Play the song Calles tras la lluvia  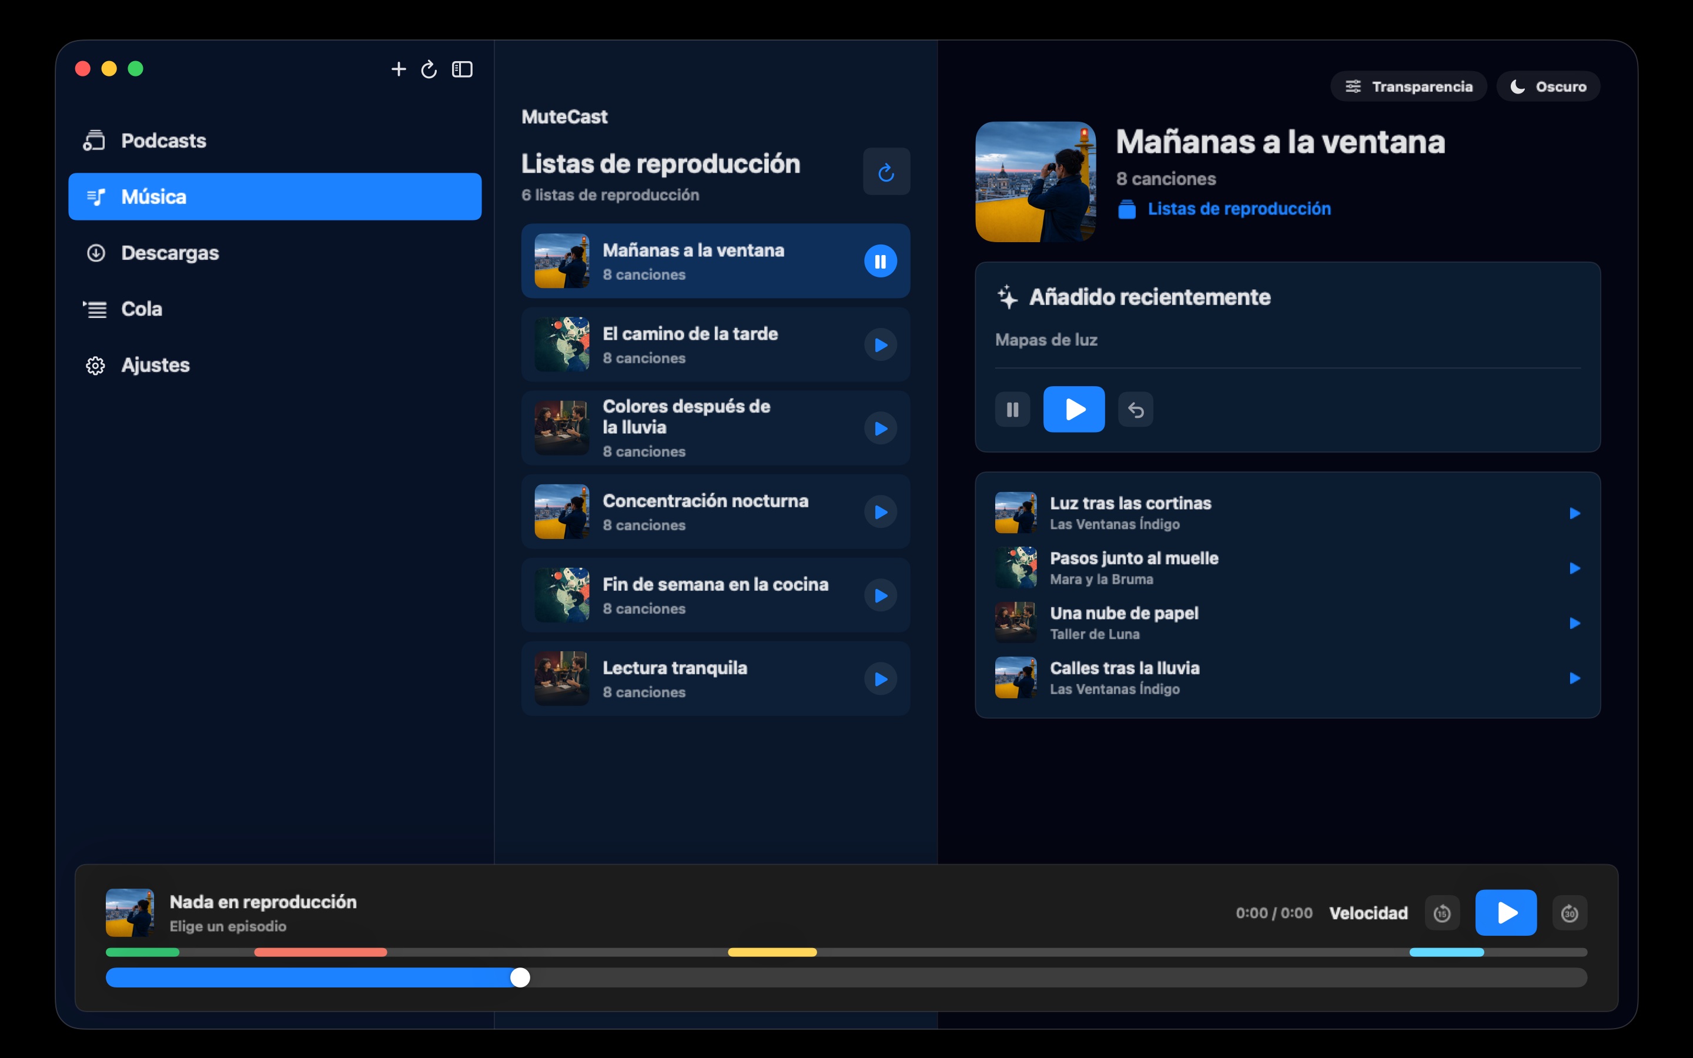[1574, 678]
